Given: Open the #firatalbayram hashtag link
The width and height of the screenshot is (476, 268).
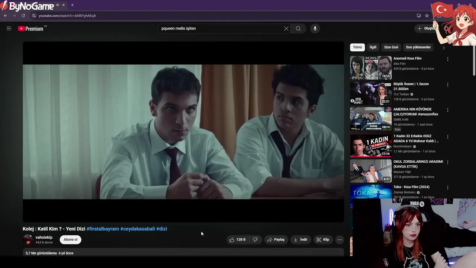Looking at the screenshot, I should [x=103, y=229].
